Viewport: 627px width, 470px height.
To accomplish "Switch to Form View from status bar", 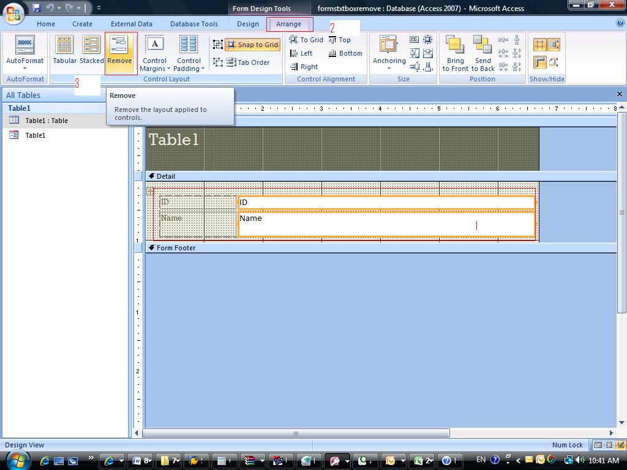I will 598,445.
